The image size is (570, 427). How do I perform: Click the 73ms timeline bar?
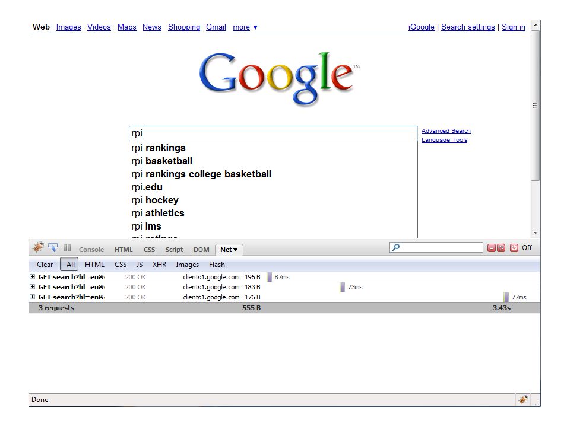pos(343,287)
